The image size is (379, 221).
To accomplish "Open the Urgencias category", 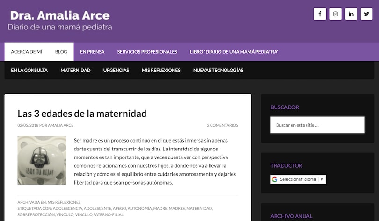I will click(x=116, y=71).
